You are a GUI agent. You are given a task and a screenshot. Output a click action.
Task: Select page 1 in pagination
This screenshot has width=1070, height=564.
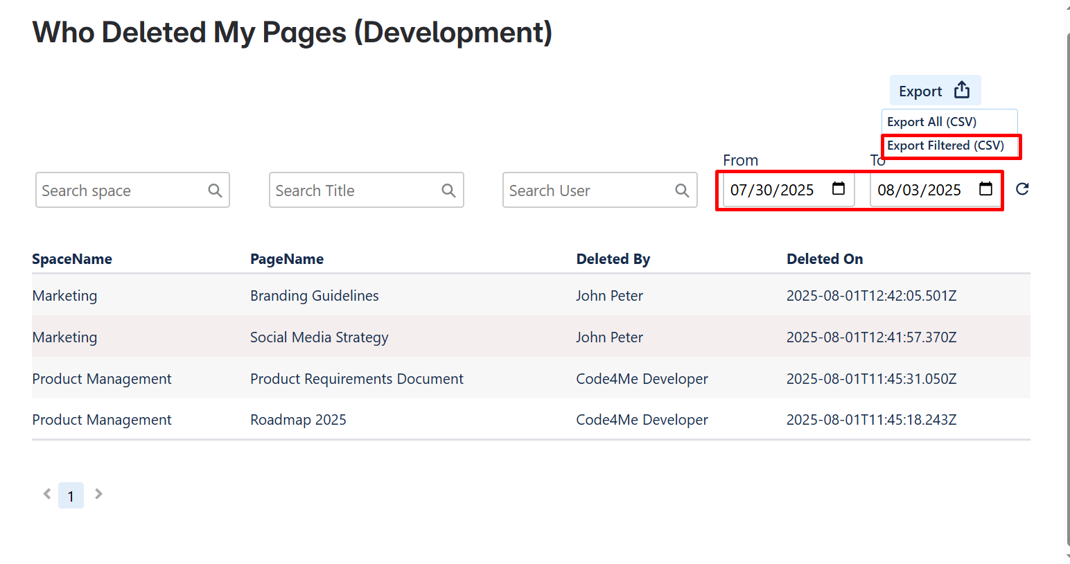(x=71, y=496)
